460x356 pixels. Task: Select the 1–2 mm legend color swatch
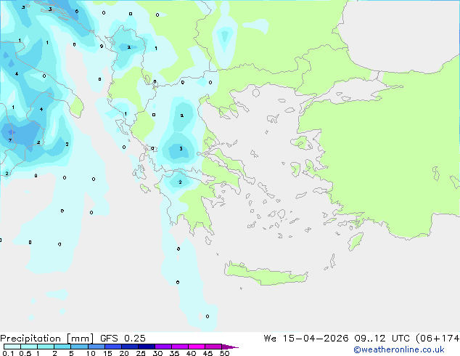click(46, 347)
